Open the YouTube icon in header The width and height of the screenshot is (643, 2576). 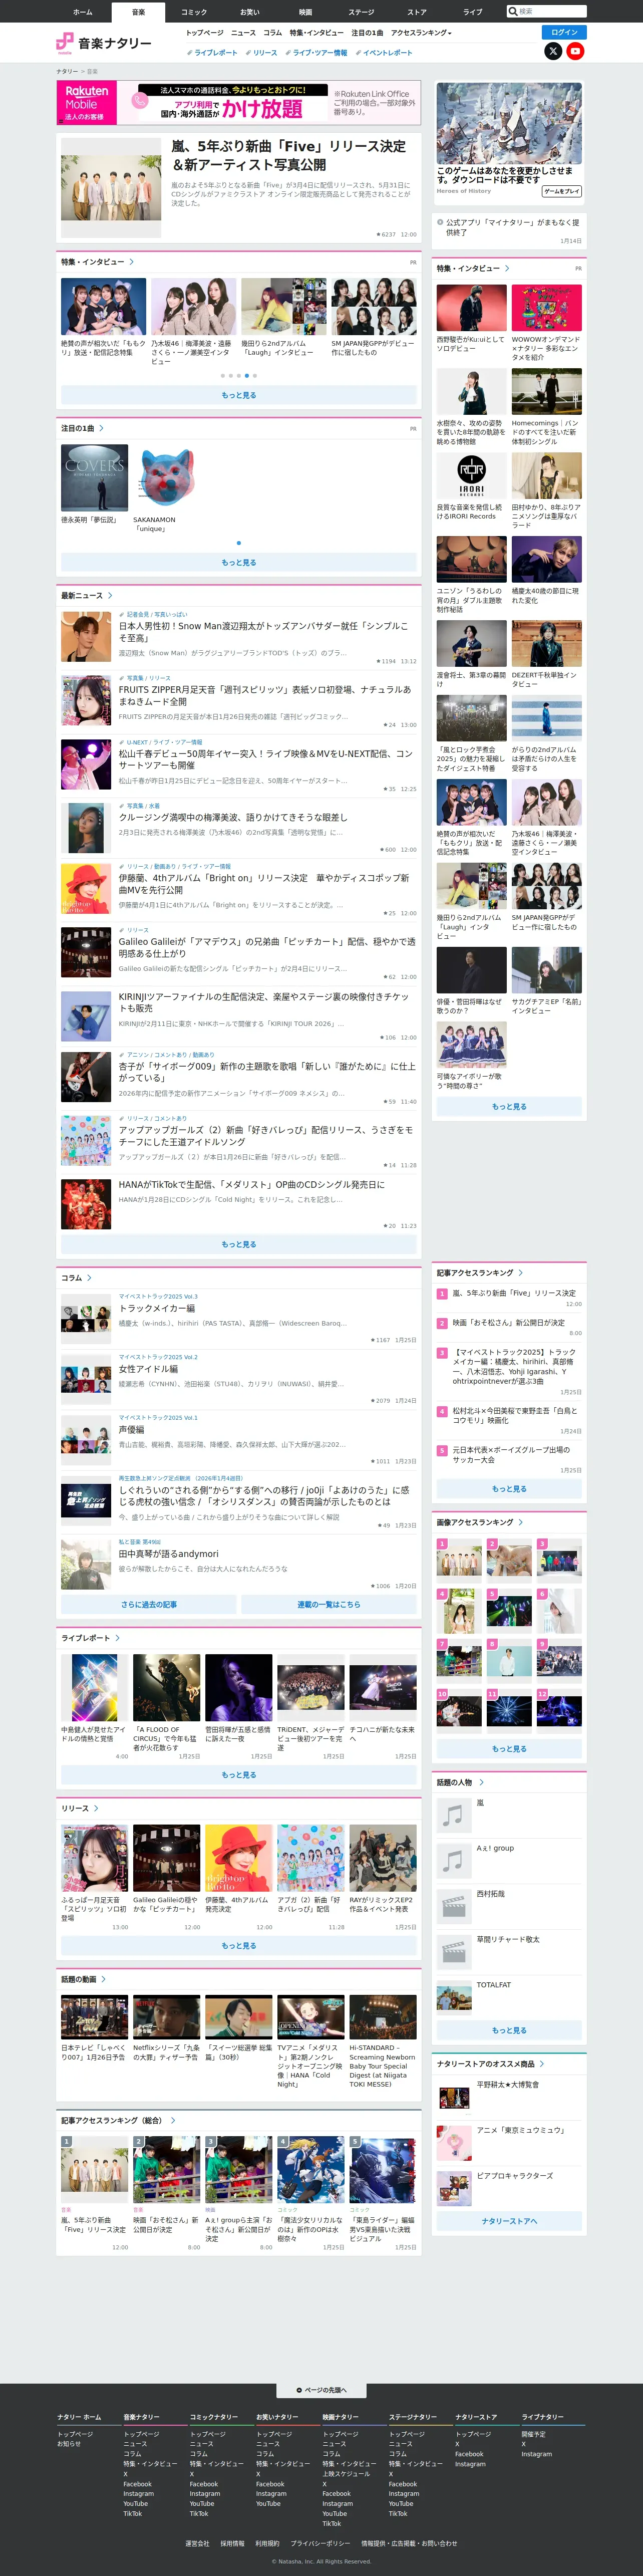click(x=575, y=51)
